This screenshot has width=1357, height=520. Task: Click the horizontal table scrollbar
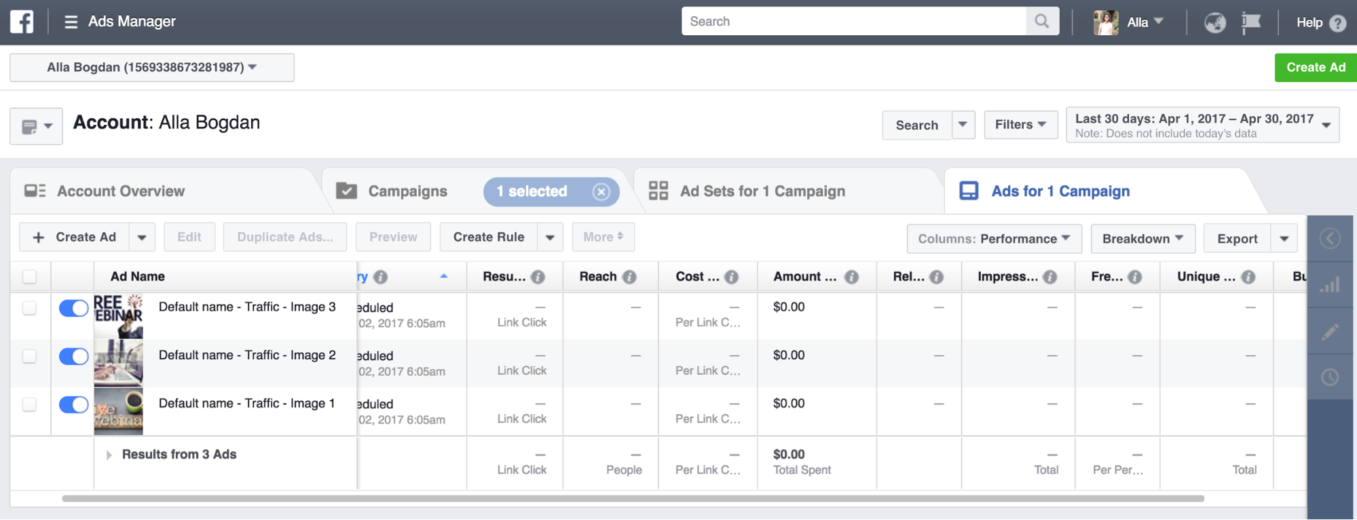coord(633,498)
